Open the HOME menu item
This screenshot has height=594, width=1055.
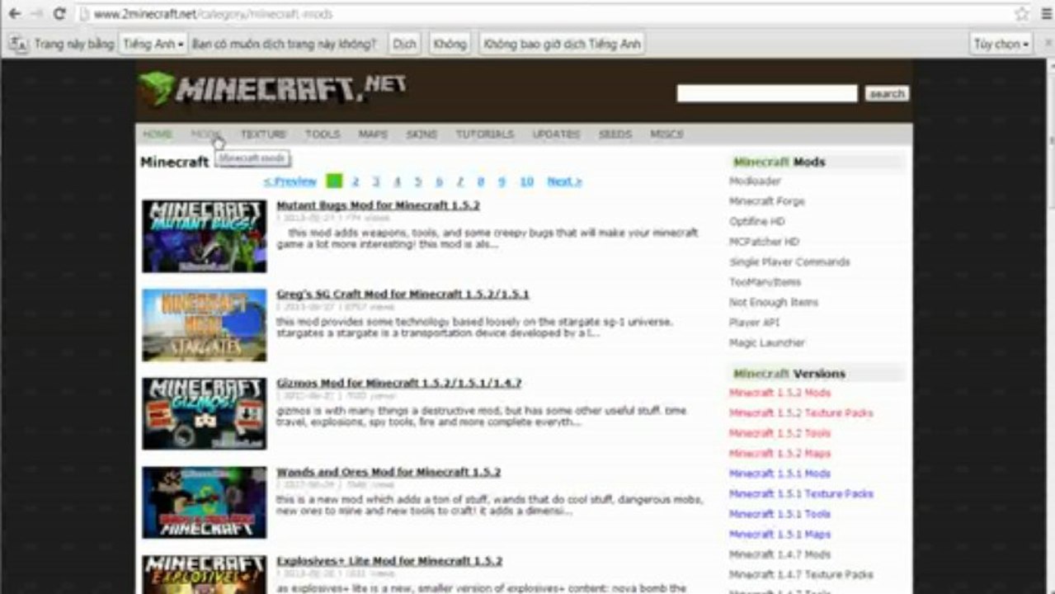157,134
